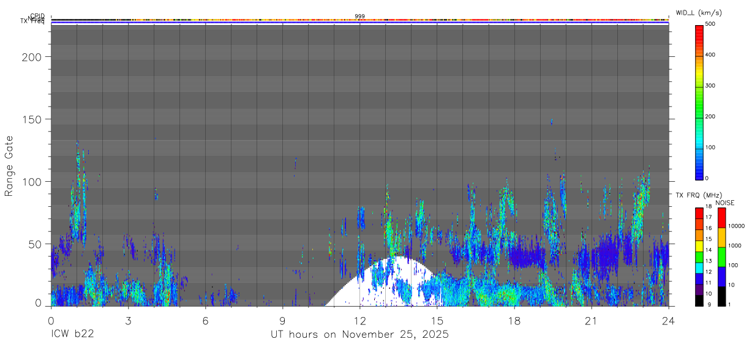
Task: Click the black NOISE swatch between 1 and 10
Action: 721,296
